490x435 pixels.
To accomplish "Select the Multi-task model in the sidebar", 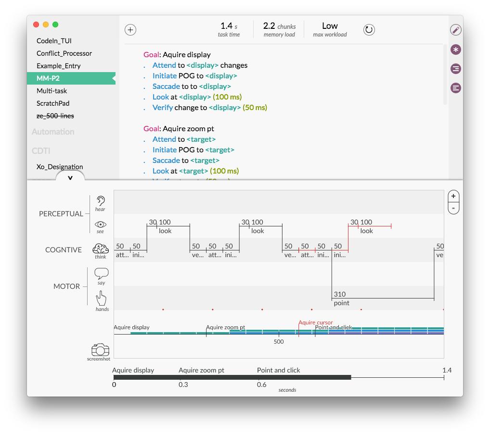I will pos(53,90).
